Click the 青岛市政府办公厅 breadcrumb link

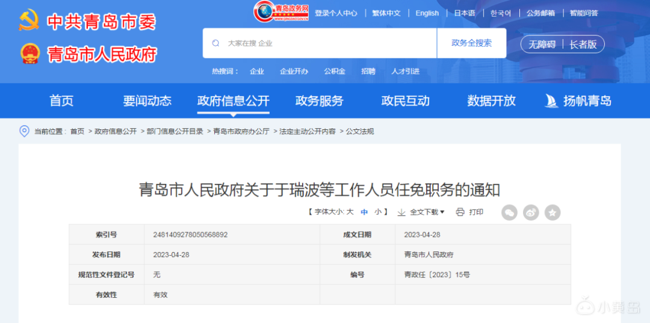click(x=241, y=131)
